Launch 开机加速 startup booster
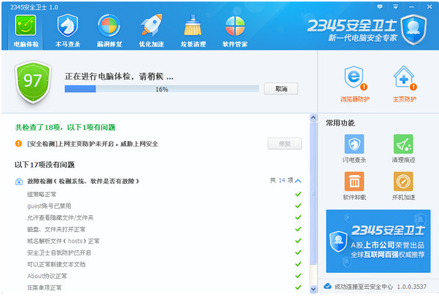Screen dimensions: 439x305 (x=403, y=186)
